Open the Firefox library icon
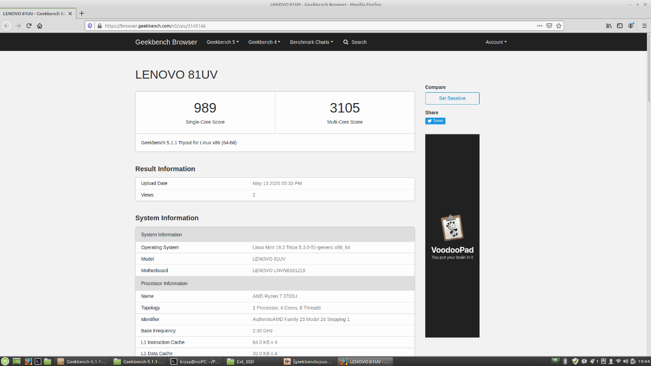This screenshot has height=366, width=651. coord(609,25)
